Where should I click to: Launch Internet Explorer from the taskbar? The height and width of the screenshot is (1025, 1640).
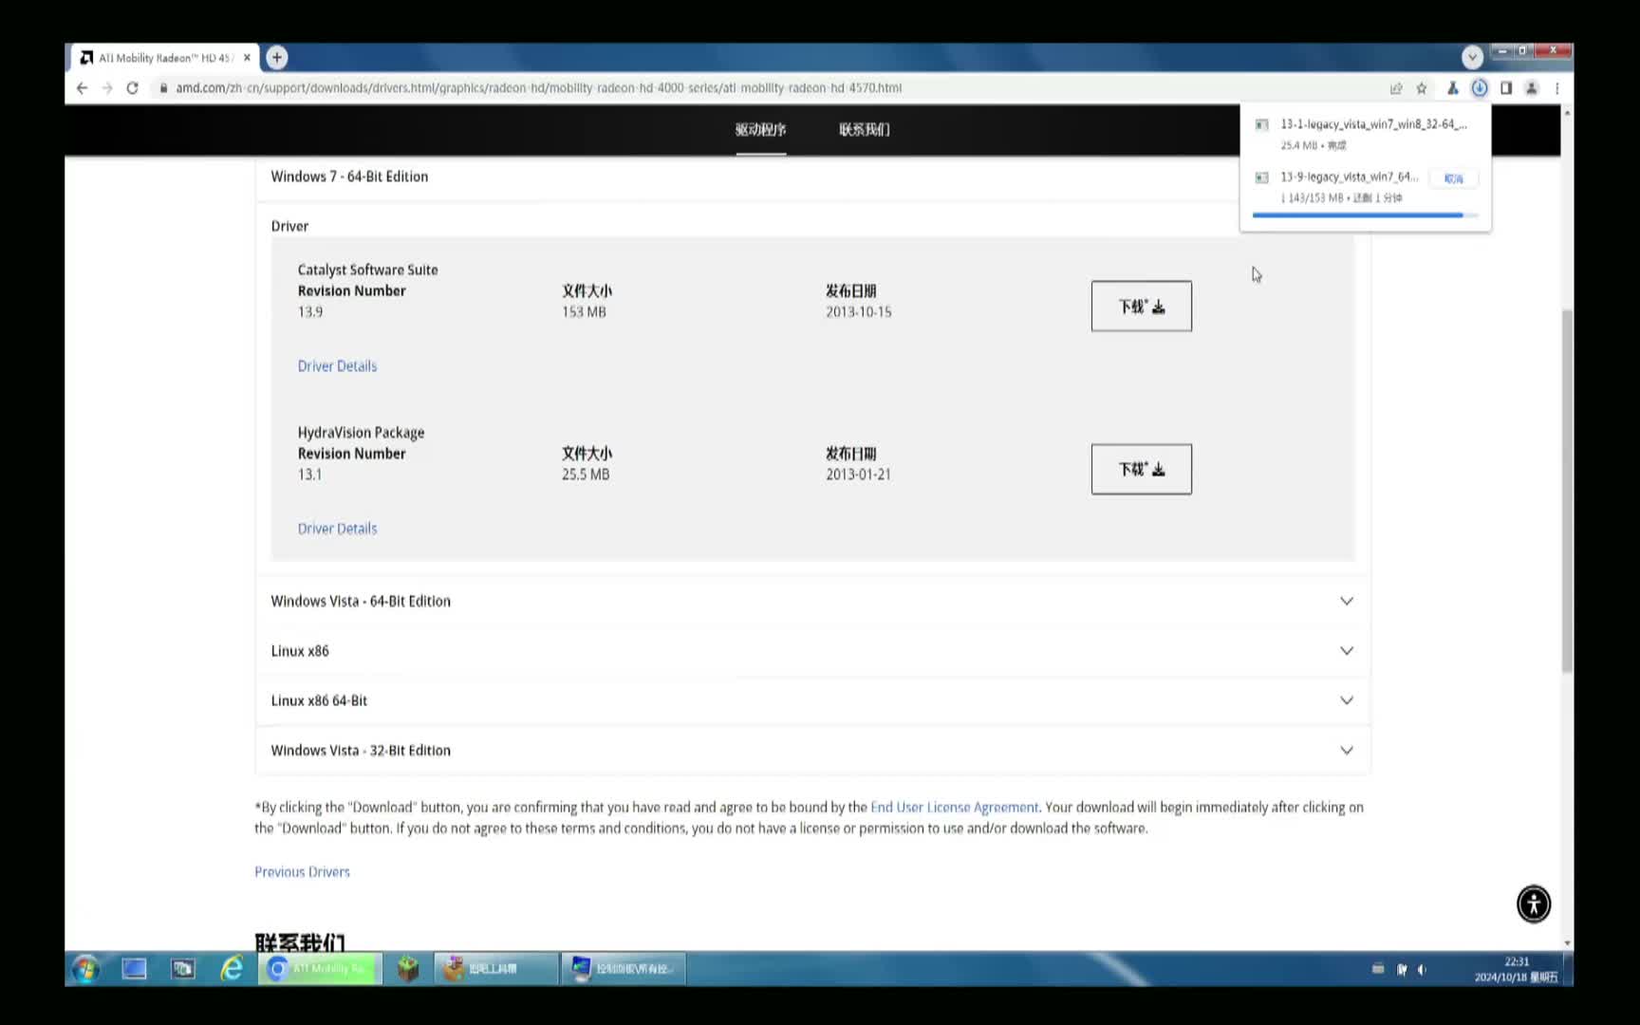[x=232, y=968]
